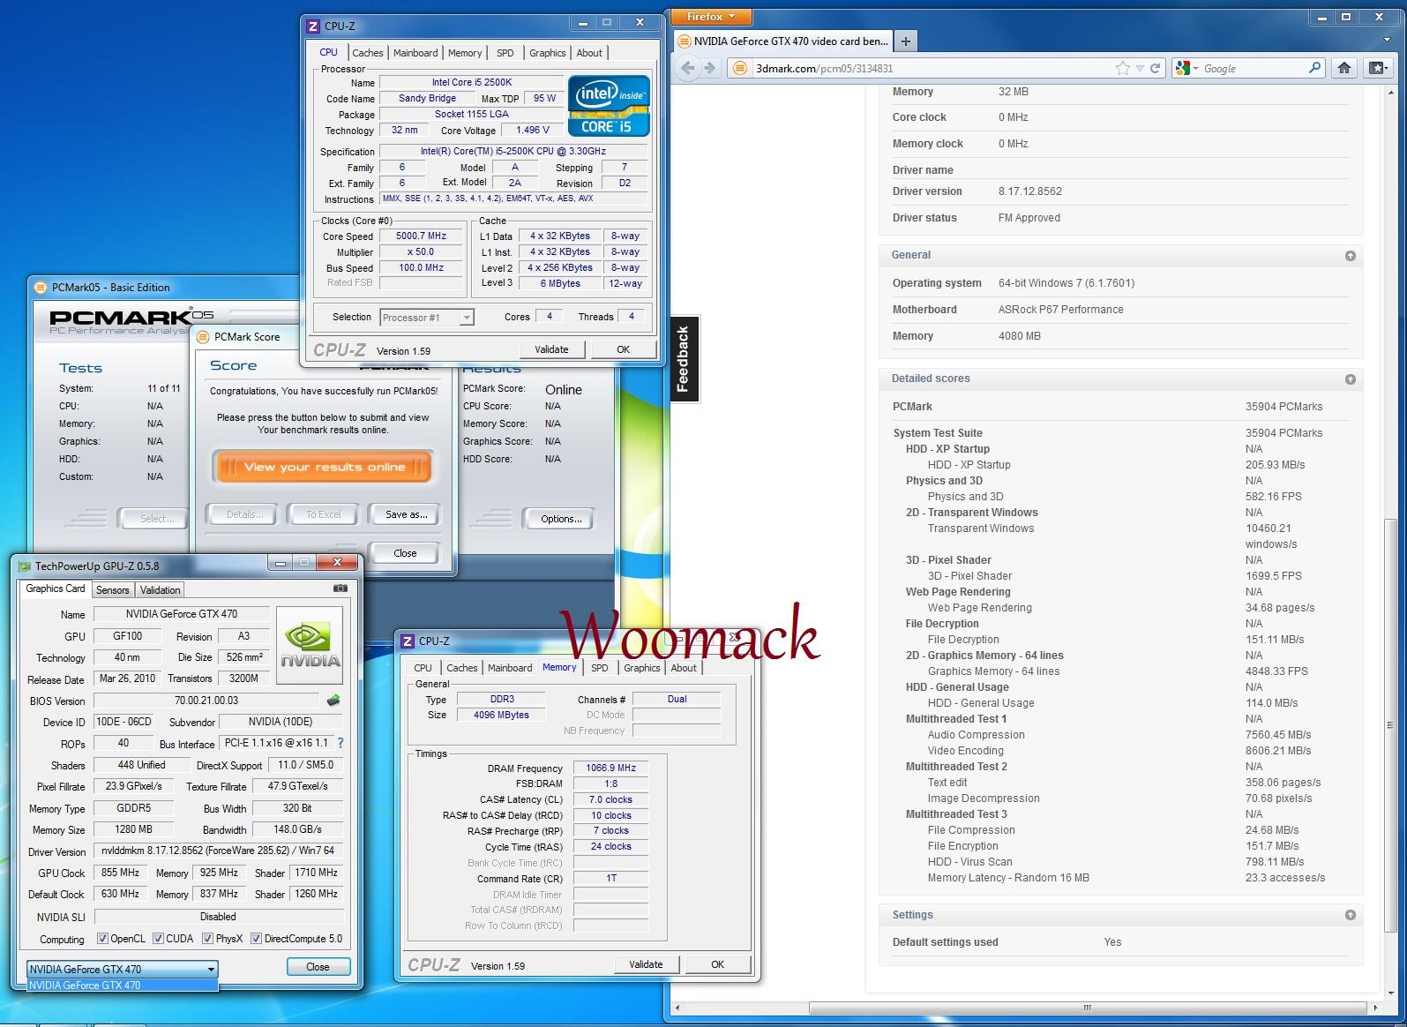Viewport: 1407px width, 1027px height.
Task: Click the Google search engine icon
Action: (1183, 68)
